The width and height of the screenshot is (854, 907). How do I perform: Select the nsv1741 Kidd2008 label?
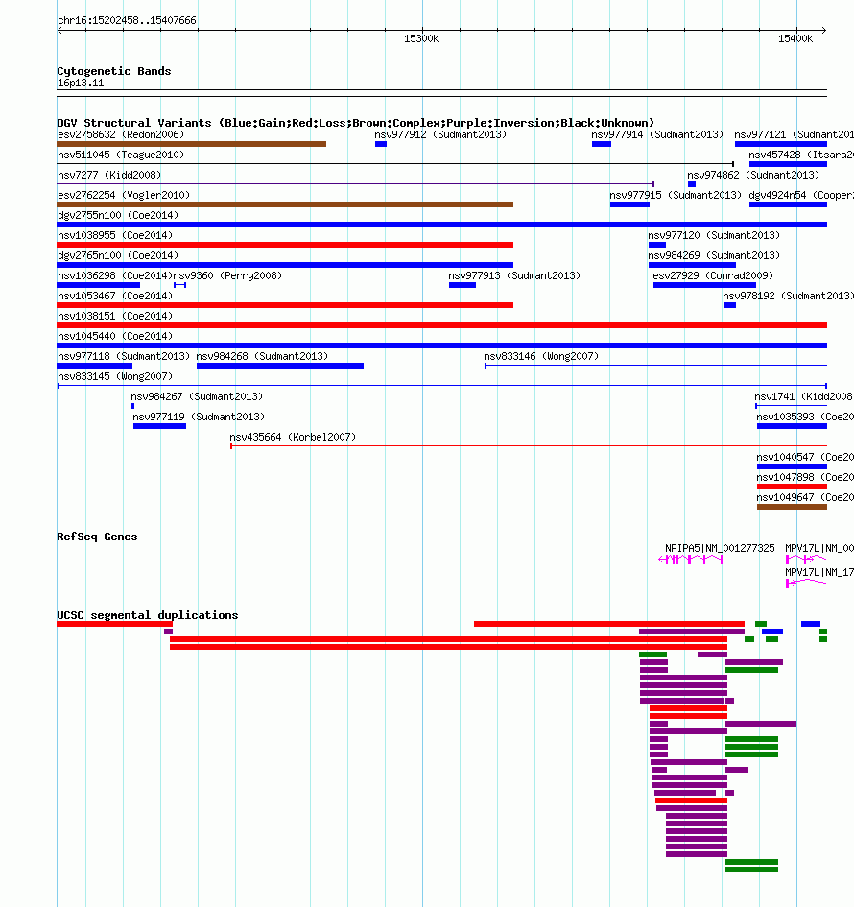click(x=804, y=396)
